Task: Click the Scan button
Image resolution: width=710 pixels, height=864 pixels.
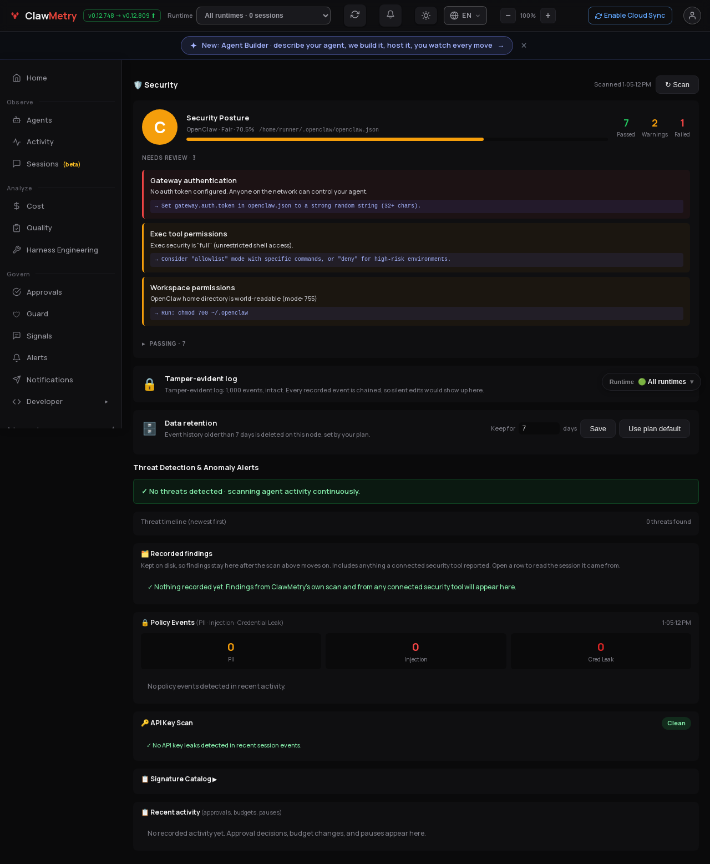Action: point(677,84)
